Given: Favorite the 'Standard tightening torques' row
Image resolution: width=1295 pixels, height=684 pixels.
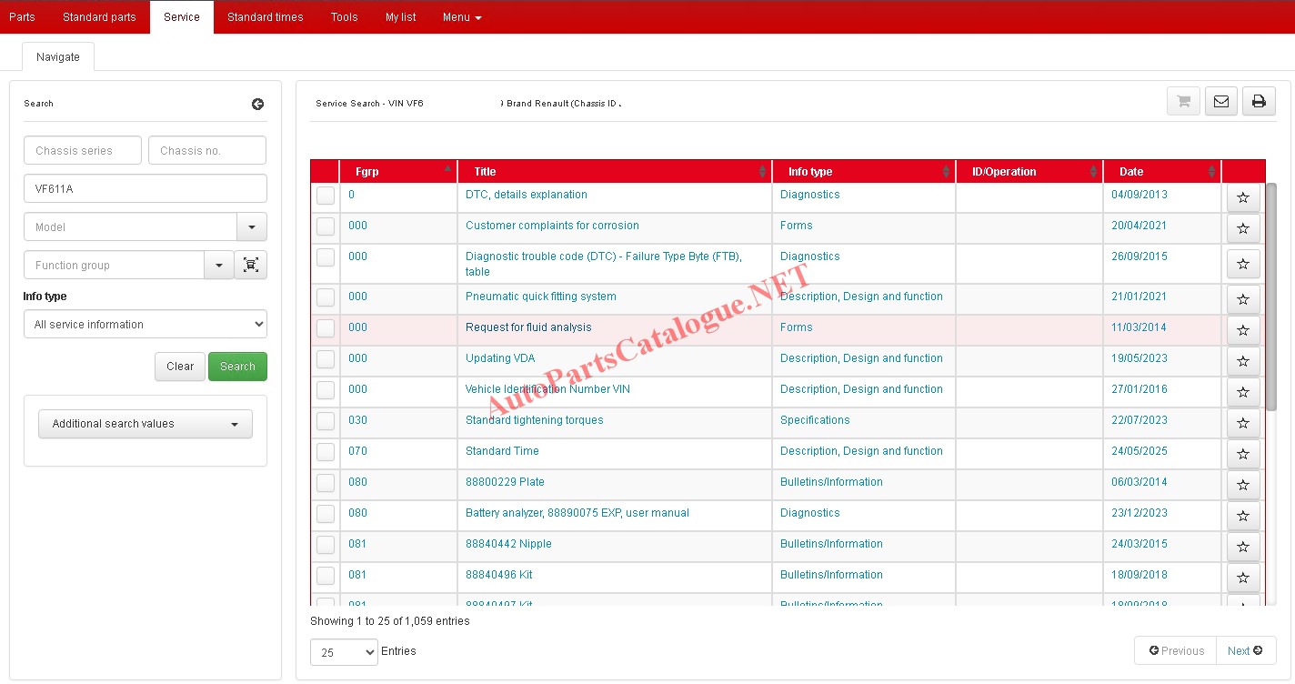Looking at the screenshot, I should click(x=1243, y=423).
